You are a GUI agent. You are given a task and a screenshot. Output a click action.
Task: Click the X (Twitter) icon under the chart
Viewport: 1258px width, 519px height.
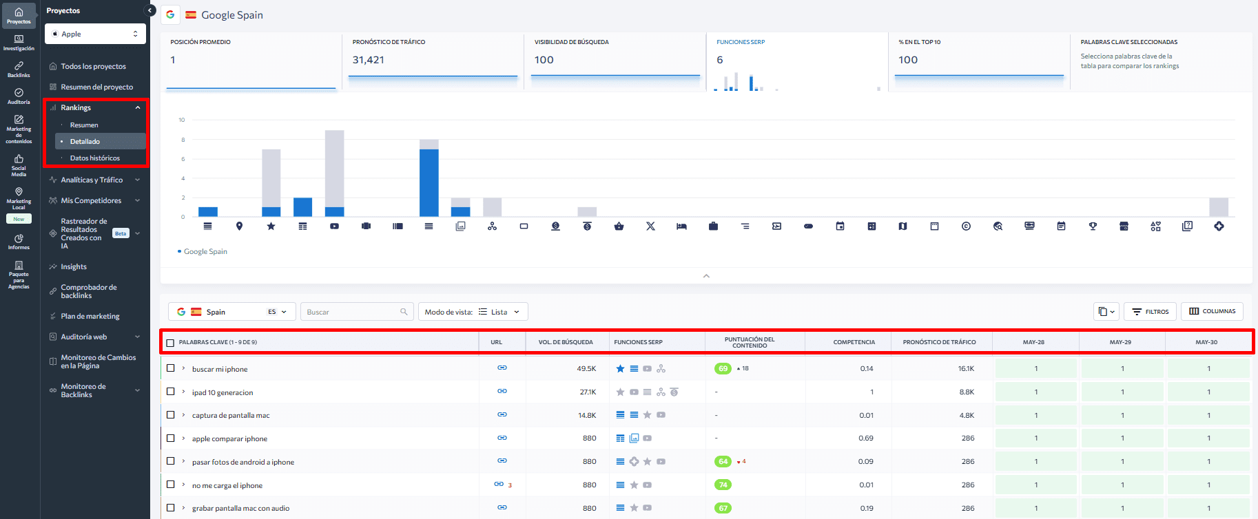coord(650,226)
